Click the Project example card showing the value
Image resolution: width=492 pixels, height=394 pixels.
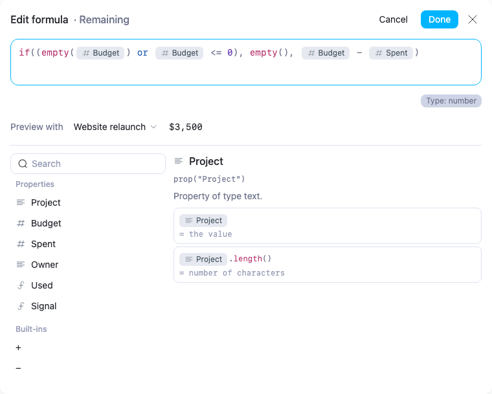tap(328, 226)
